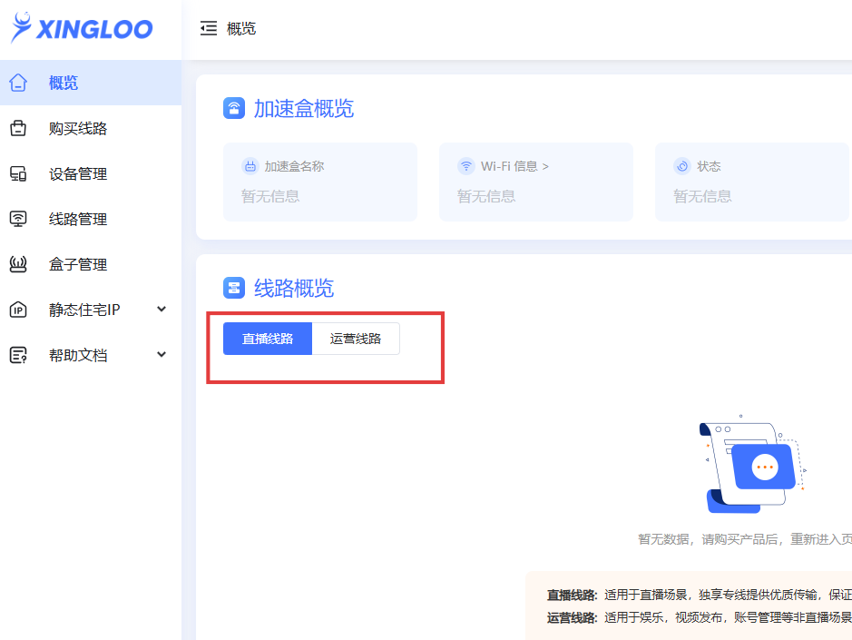Image resolution: width=852 pixels, height=640 pixels.
Task: Open the 盒子管理 sidebar menu item
Action: (x=91, y=264)
